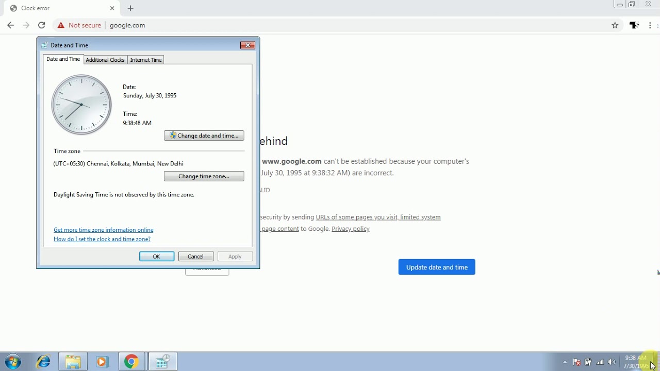
Task: Open the volume speaker tray icon
Action: coord(612,362)
